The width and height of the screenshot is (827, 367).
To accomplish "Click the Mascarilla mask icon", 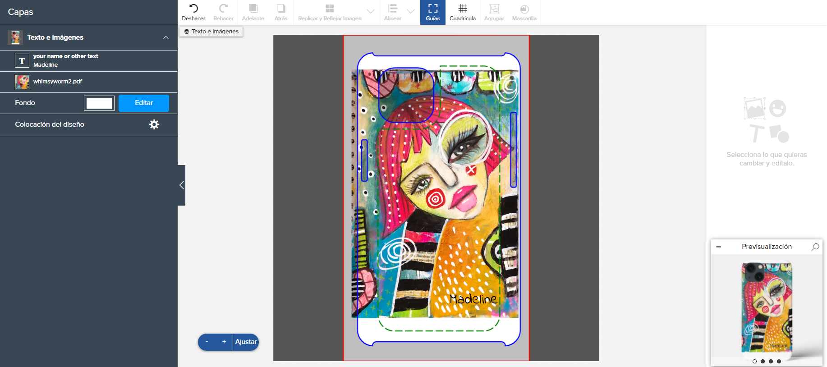I will coord(524,9).
